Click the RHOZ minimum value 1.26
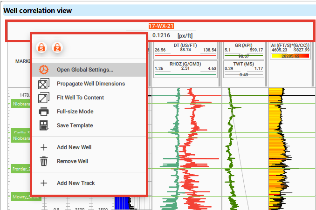 coord(159,68)
